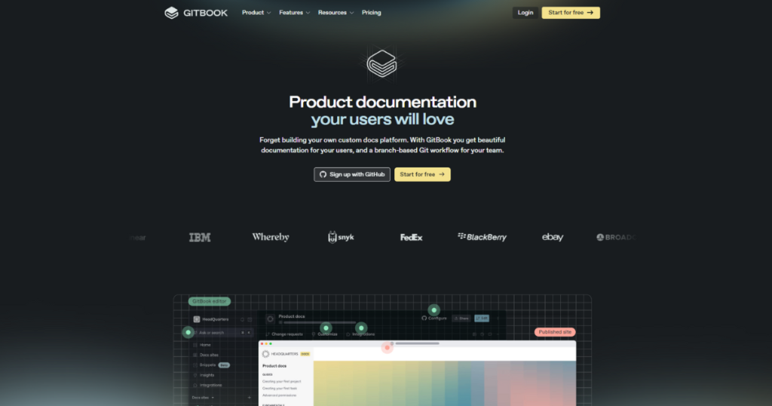The image size is (772, 406).
Task: Click the GitHub octocat icon in signup button
Action: 323,174
